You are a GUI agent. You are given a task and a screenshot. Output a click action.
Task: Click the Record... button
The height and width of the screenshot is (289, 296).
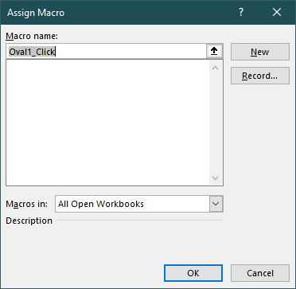click(260, 76)
